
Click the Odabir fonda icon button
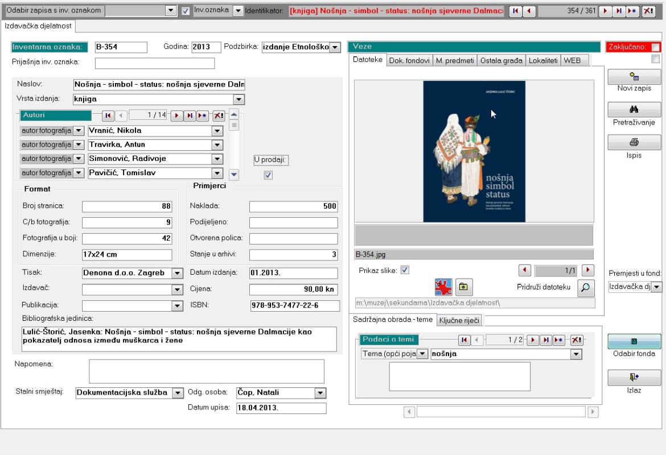634,341
